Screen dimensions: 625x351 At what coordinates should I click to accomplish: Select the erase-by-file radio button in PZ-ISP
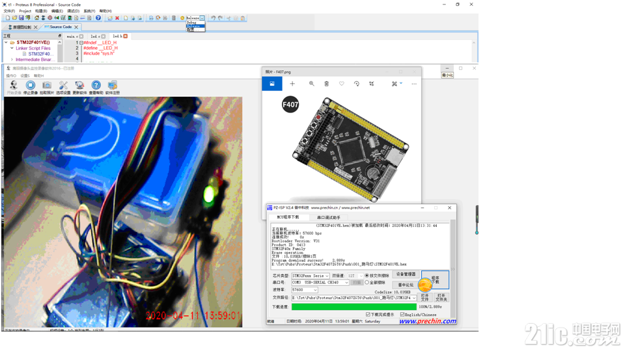click(367, 276)
